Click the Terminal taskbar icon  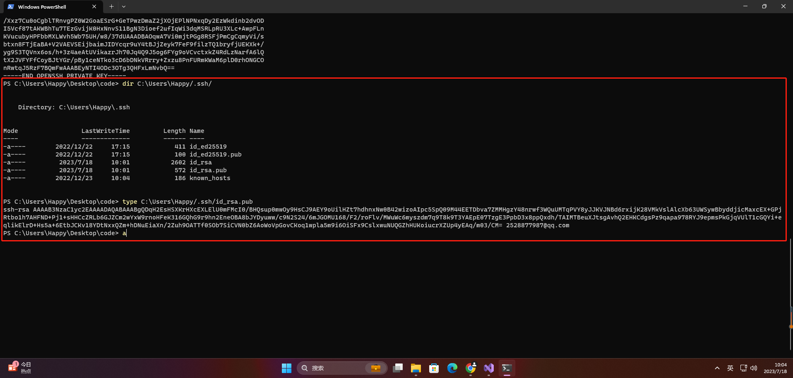pos(507,368)
